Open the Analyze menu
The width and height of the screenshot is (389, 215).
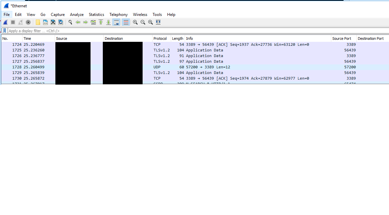(x=77, y=15)
